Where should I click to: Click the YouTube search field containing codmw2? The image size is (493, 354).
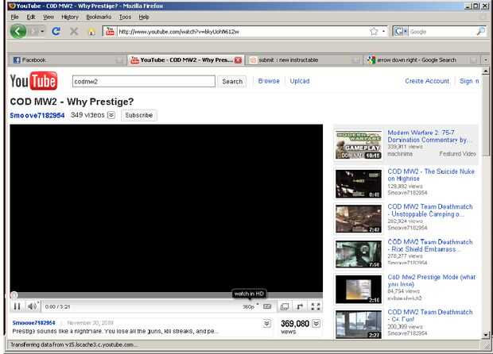(x=144, y=81)
